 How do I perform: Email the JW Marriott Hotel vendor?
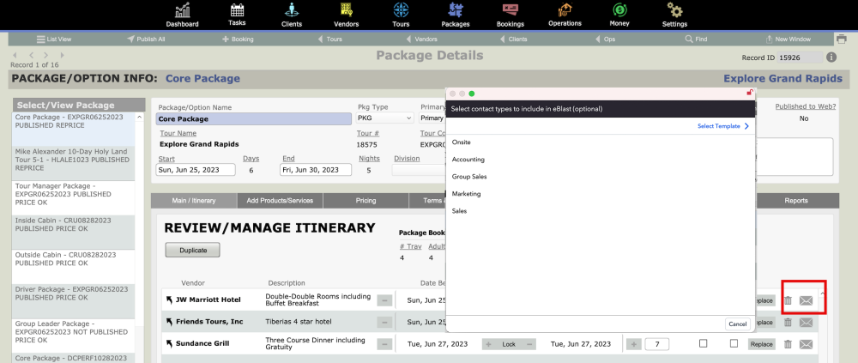[806, 300]
